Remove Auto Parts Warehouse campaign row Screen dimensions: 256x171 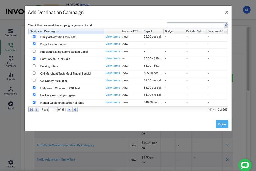click(x=227, y=145)
